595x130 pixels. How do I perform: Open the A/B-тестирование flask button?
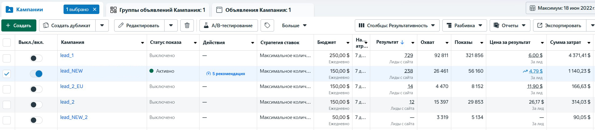(x=229, y=26)
